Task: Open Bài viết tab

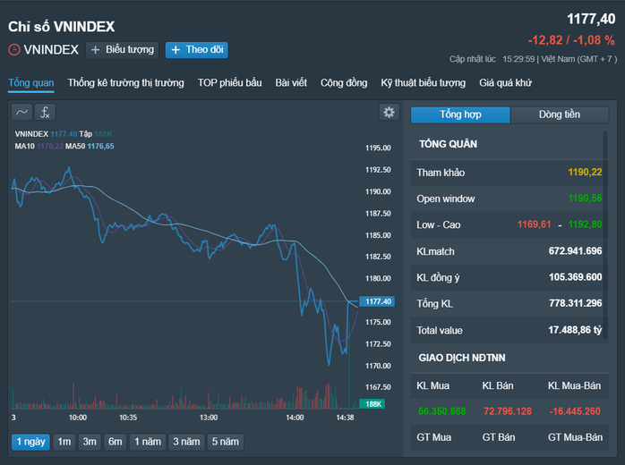Action: point(291,83)
